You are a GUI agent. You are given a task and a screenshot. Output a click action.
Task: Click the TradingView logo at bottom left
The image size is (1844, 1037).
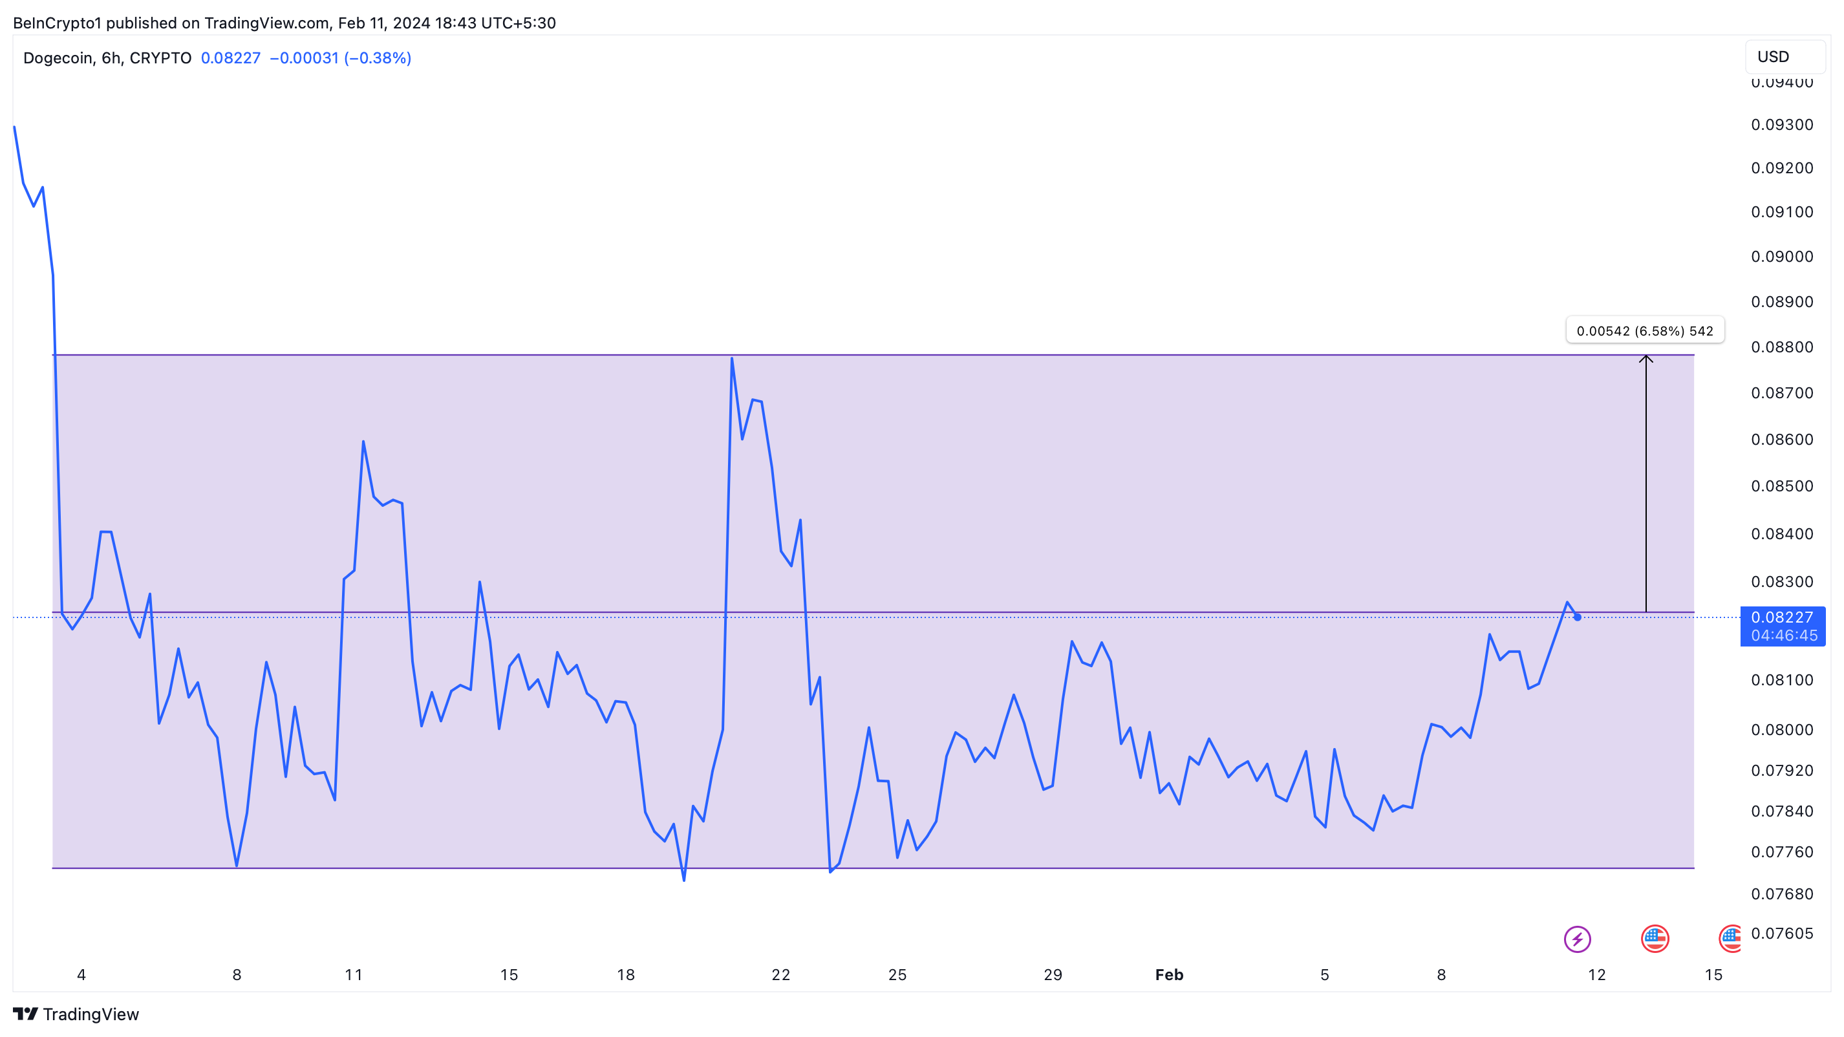76,1014
